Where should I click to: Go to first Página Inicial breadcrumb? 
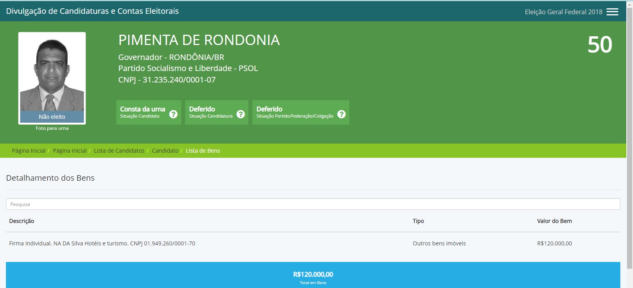click(28, 151)
